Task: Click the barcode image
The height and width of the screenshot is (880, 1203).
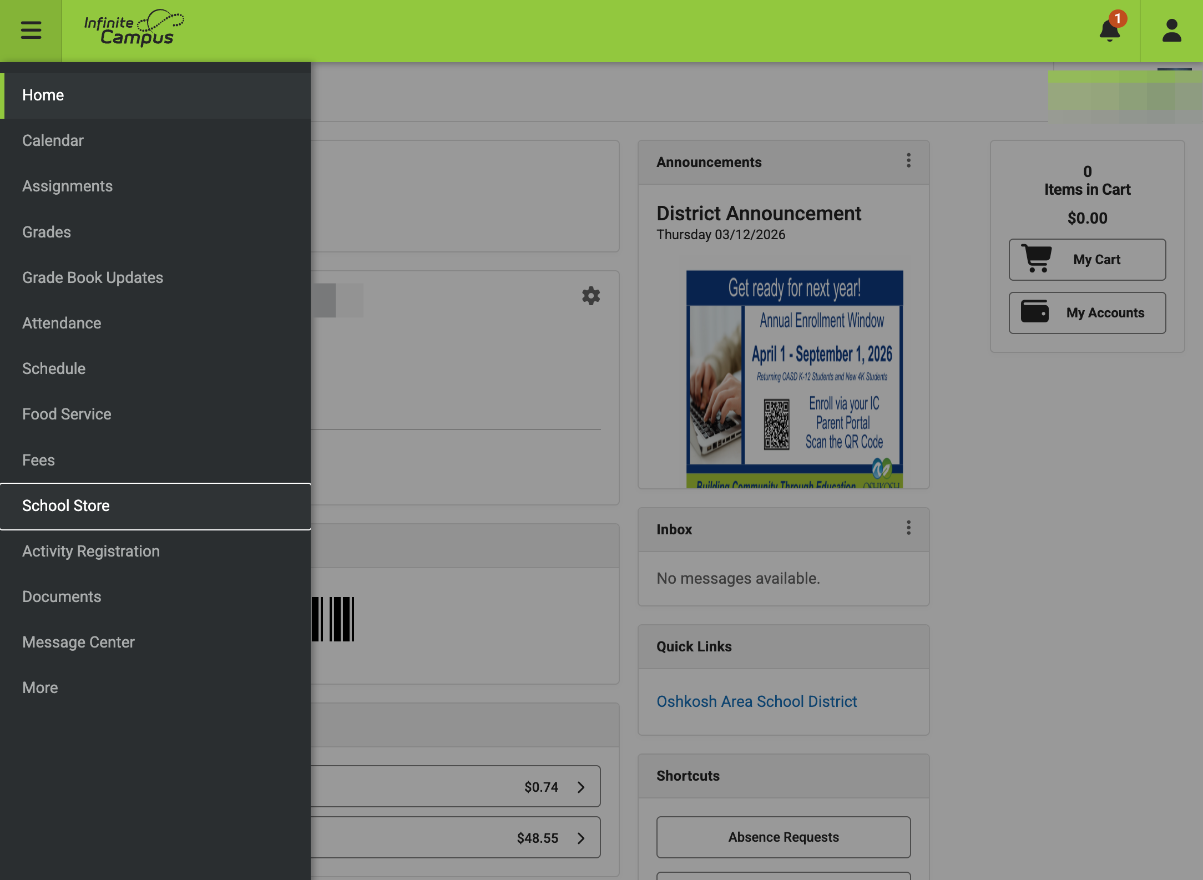Action: click(333, 619)
